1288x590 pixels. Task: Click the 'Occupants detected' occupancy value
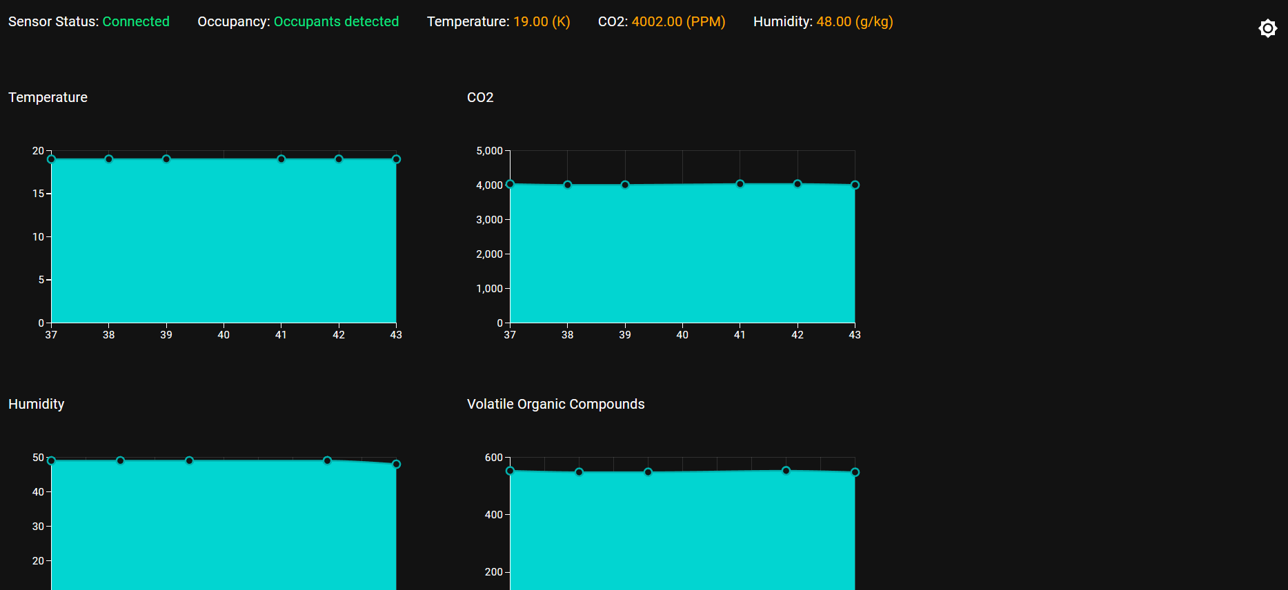pos(336,21)
